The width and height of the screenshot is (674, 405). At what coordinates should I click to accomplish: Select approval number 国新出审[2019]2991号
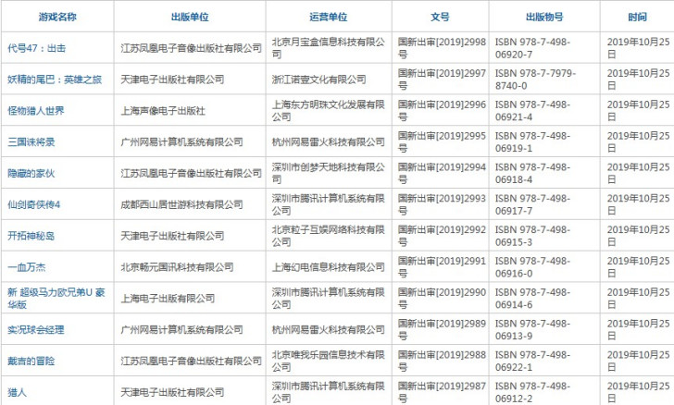coord(442,267)
